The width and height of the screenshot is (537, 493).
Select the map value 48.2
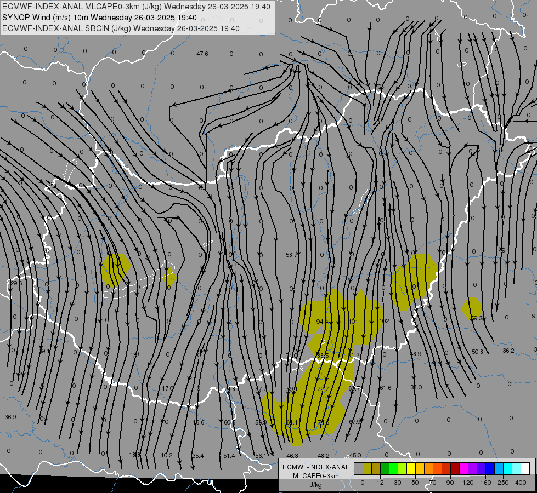point(324,456)
